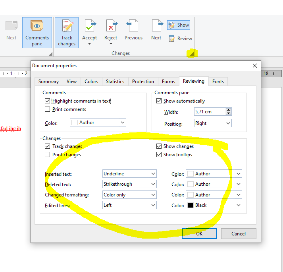Open the Review changes ribbon button
The image size is (283, 272).
click(x=180, y=39)
